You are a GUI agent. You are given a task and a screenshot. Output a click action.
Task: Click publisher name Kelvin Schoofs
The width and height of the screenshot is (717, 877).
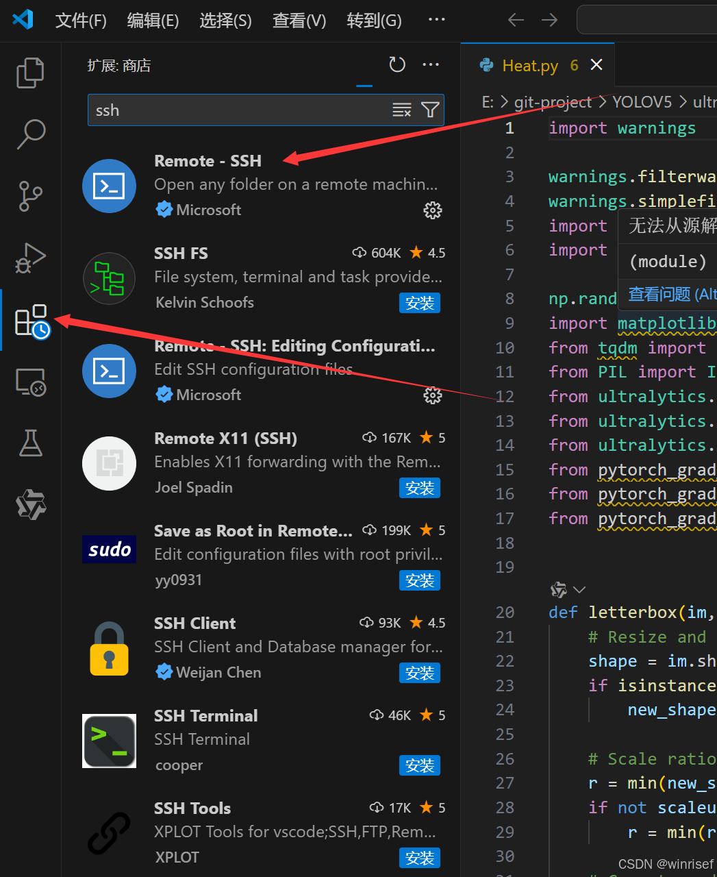pyautogui.click(x=204, y=303)
